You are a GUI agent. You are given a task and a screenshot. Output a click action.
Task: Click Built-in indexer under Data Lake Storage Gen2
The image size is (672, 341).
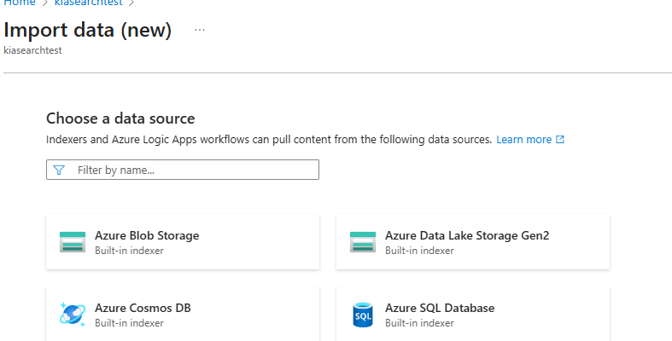click(x=419, y=251)
